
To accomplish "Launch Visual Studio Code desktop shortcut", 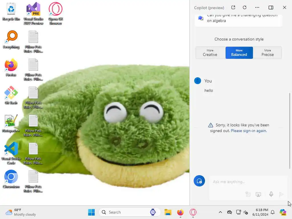I will [11, 153].
